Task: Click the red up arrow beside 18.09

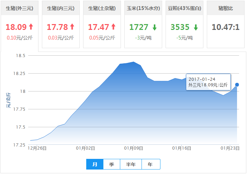Action: 31,27
